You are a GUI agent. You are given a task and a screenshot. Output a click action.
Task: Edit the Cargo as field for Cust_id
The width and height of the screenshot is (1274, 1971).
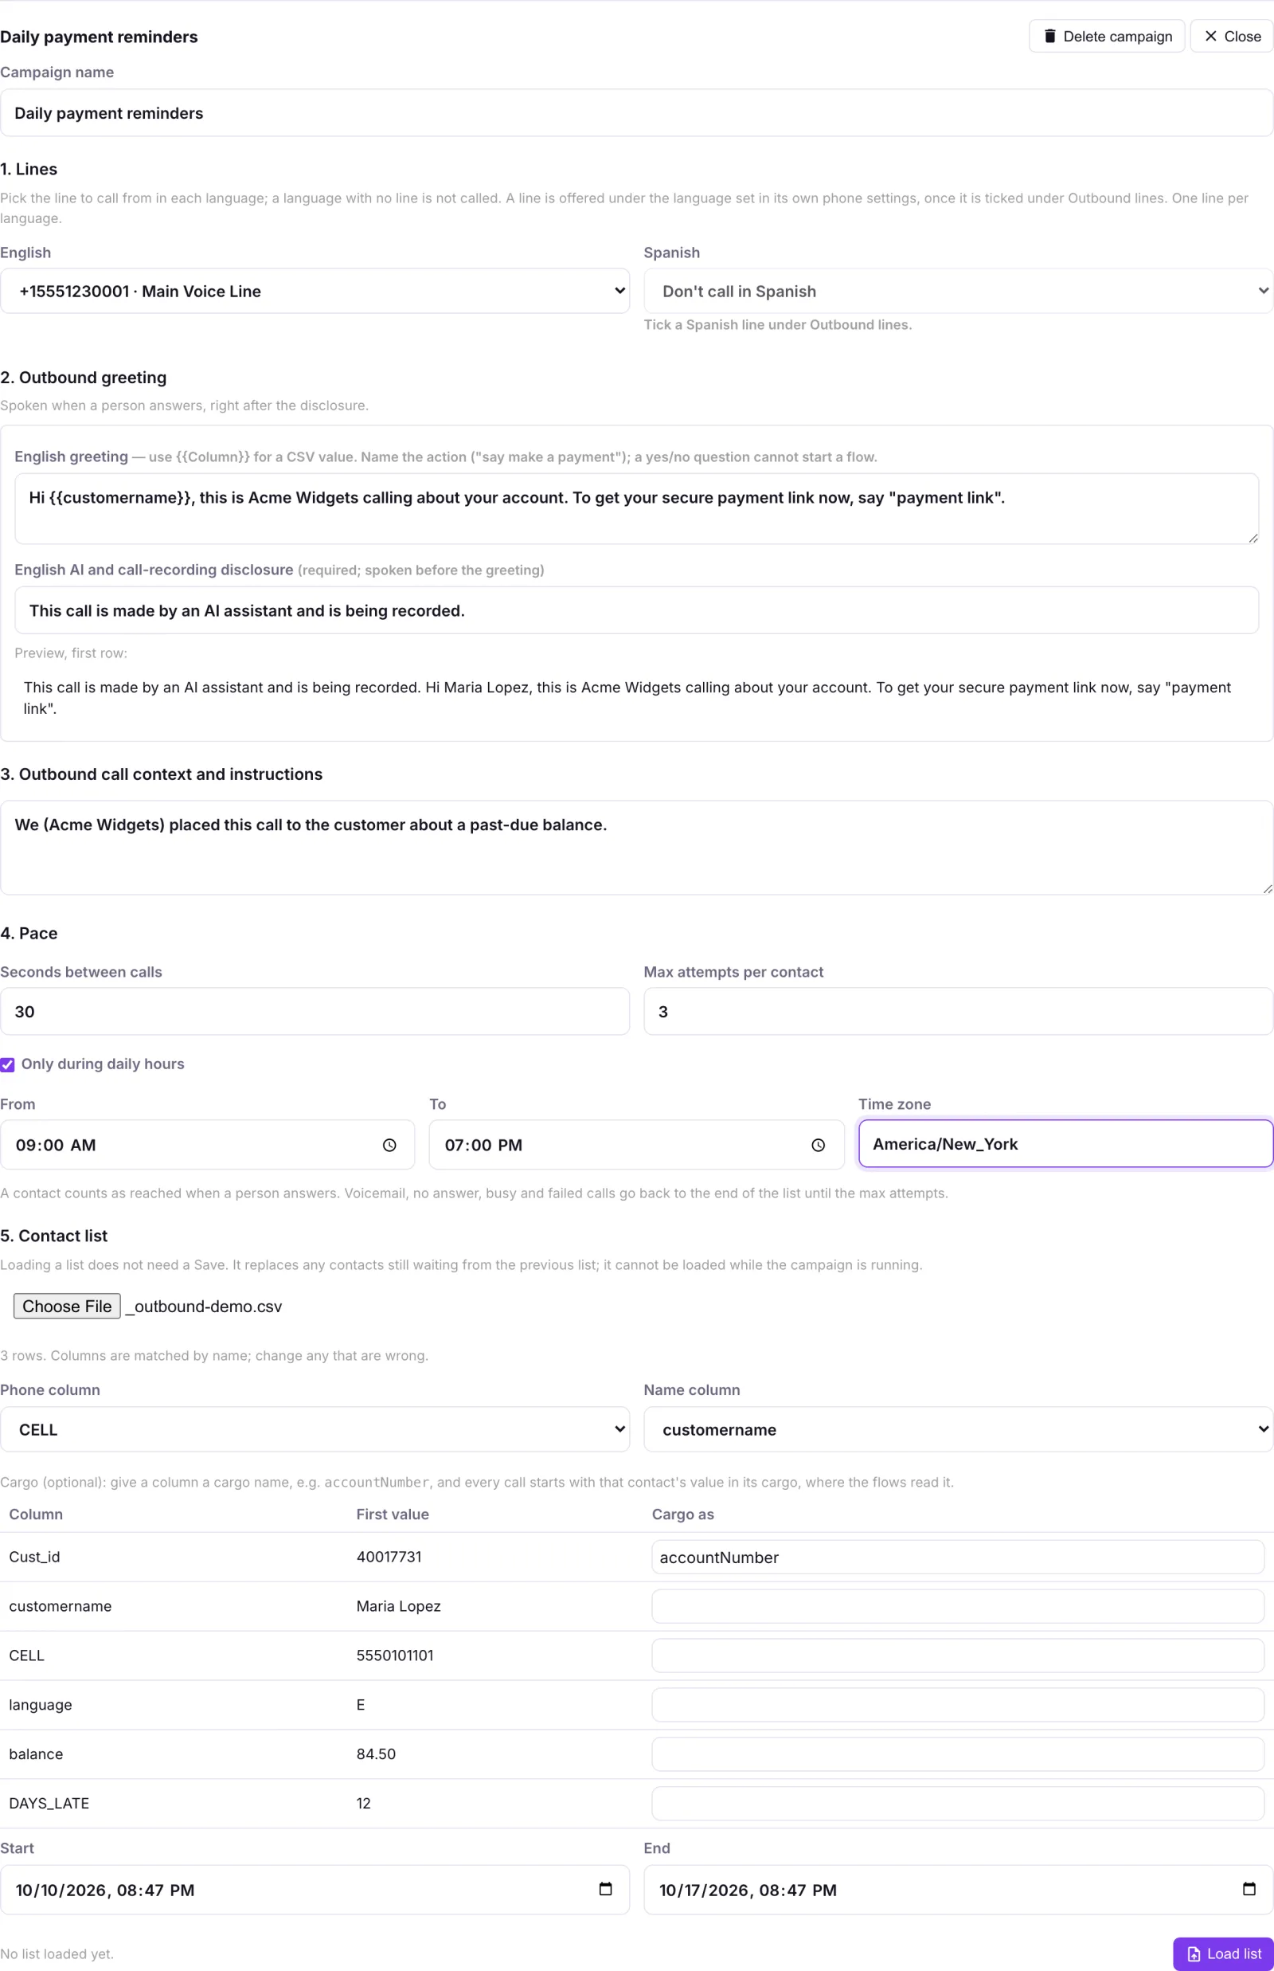[x=958, y=1557]
